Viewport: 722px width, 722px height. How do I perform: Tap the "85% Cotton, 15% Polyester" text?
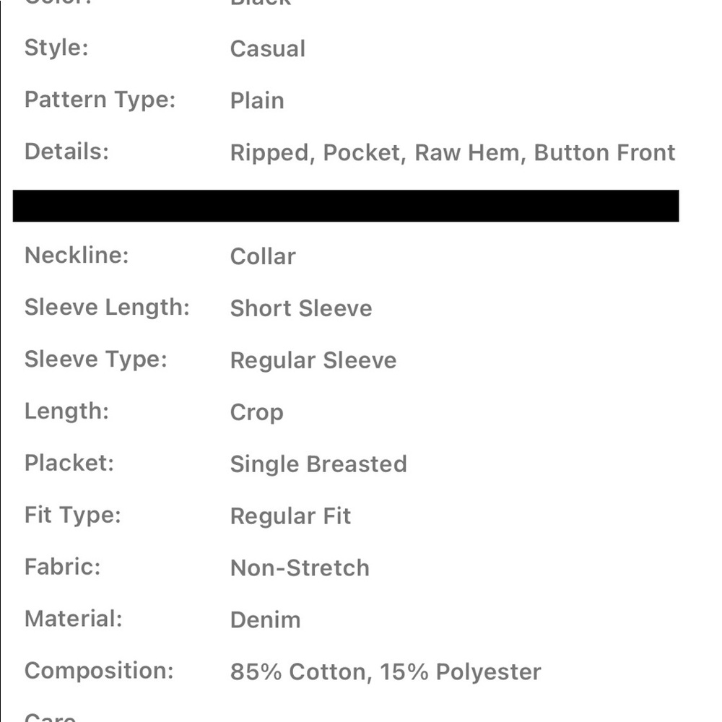[386, 673]
